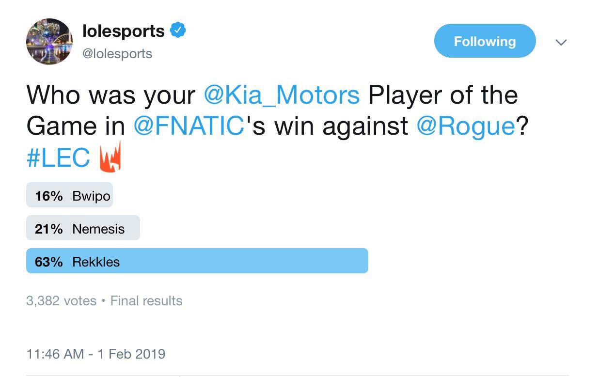The width and height of the screenshot is (599, 377).
Task: Click the Final results label
Action: (x=146, y=300)
